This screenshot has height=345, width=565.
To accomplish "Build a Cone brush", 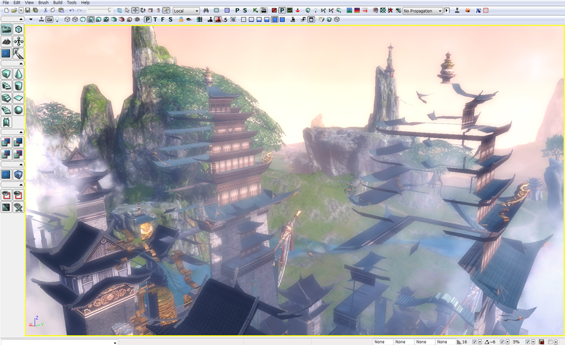I will pyautogui.click(x=18, y=74).
